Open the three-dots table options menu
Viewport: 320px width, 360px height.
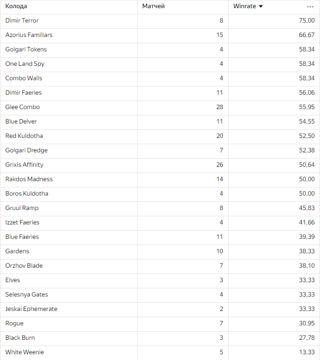click(x=310, y=6)
